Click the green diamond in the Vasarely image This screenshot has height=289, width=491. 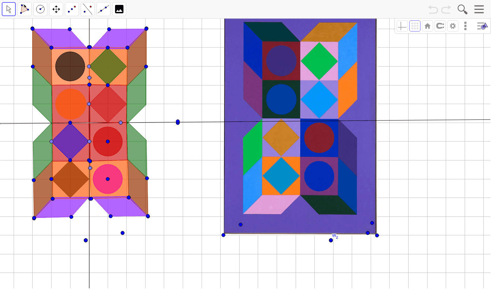pyautogui.click(x=319, y=61)
